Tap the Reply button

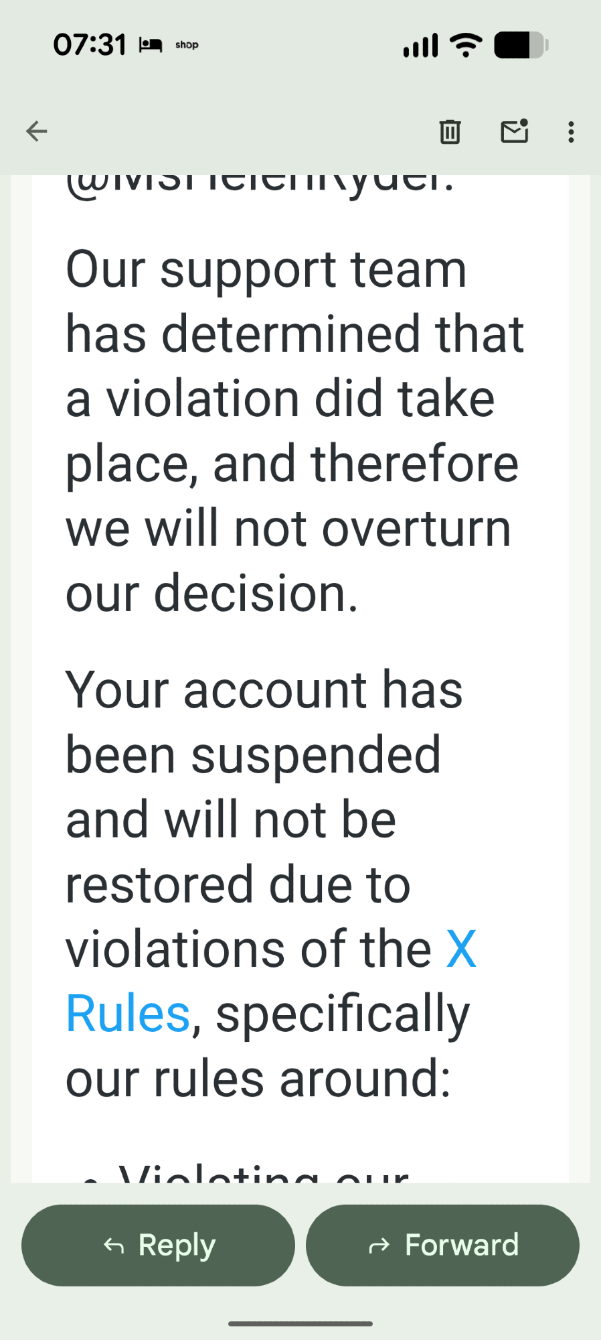coord(159,1245)
